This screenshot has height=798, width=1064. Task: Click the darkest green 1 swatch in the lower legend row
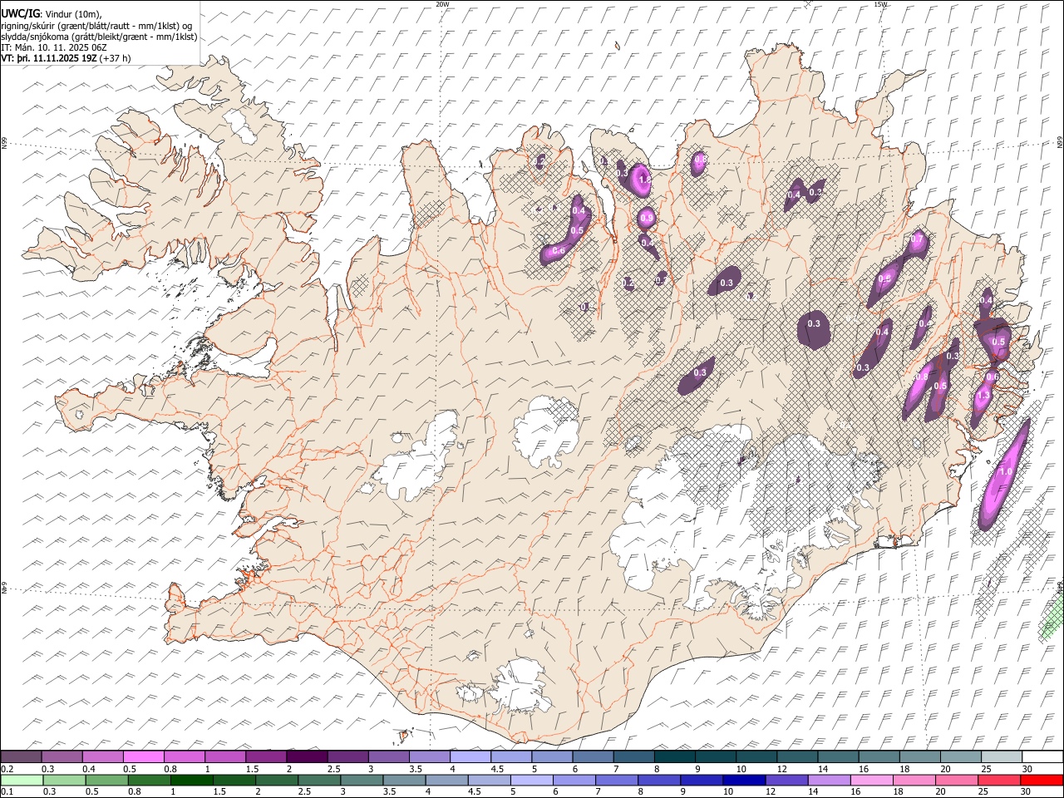192,780
